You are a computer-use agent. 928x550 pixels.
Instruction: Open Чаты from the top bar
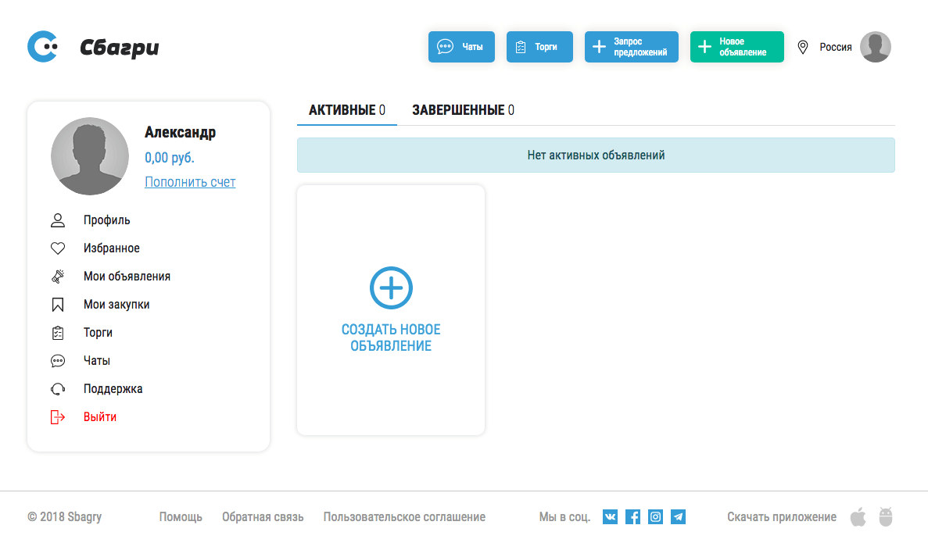[461, 47]
